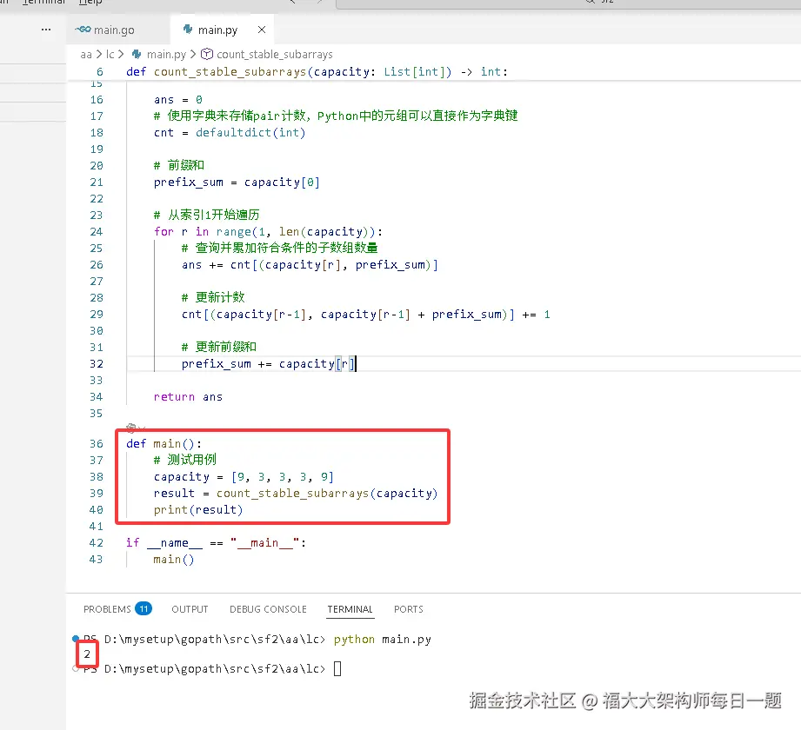Viewport: 801px width, 730px height.
Task: Click 'prefix_sum += capacity[r]' line
Action: [268, 364]
